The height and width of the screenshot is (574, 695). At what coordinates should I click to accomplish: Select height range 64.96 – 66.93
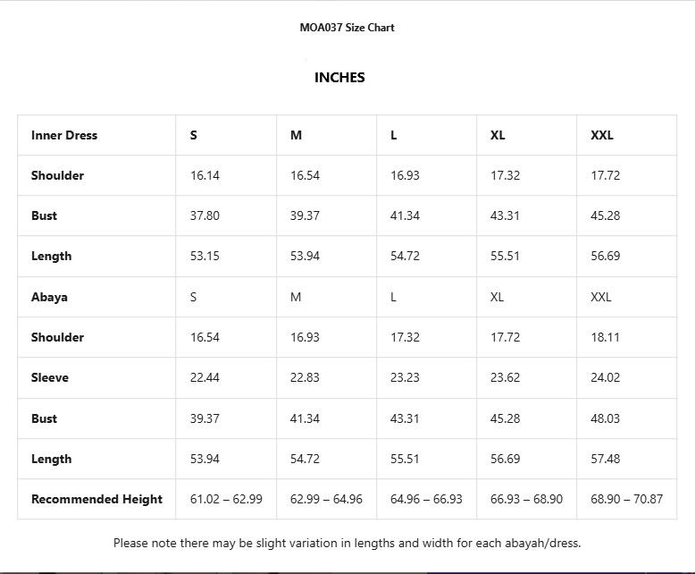(x=426, y=499)
